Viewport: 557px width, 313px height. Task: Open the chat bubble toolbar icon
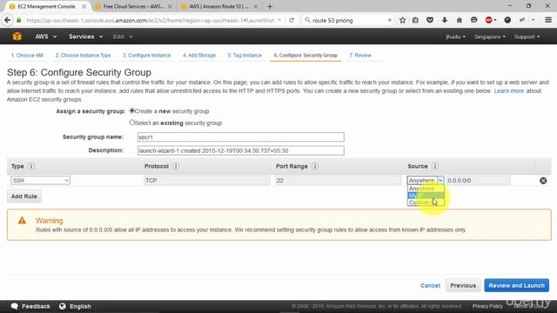click(x=473, y=20)
